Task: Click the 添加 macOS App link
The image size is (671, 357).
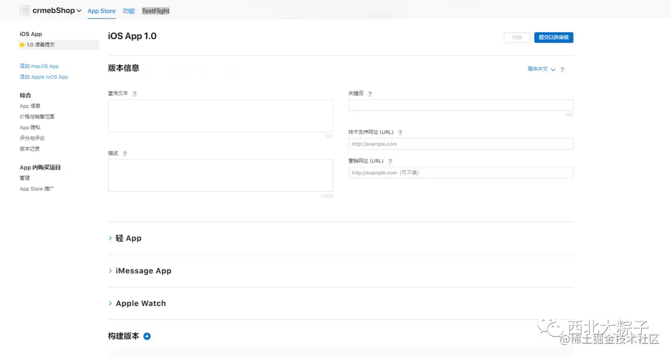Action: point(39,66)
